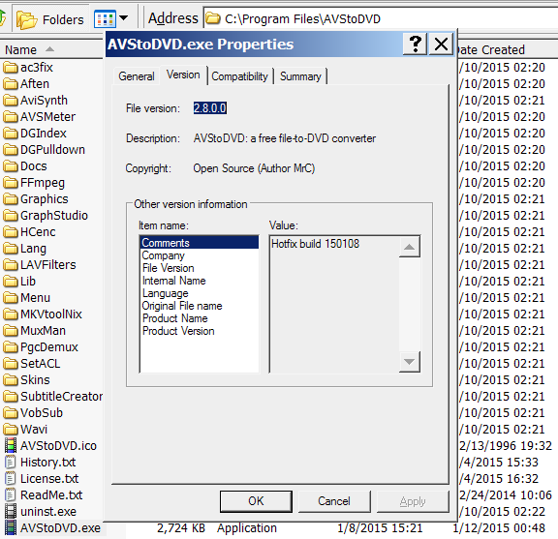Click the folder icon in Address bar
Viewport: 558px width, 539px height.
(x=213, y=18)
